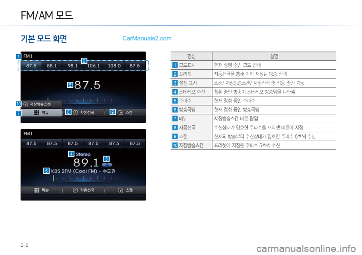Click the section title 기본 모드 화면
This screenshot has height=255, width=362.
(x=44, y=38)
